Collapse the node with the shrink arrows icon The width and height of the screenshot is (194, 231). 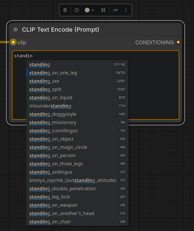point(103,10)
